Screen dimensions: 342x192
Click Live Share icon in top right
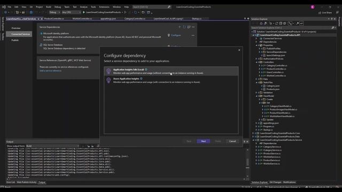(320, 13)
